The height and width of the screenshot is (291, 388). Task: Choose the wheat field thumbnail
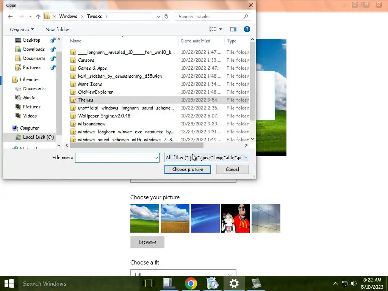175,218
